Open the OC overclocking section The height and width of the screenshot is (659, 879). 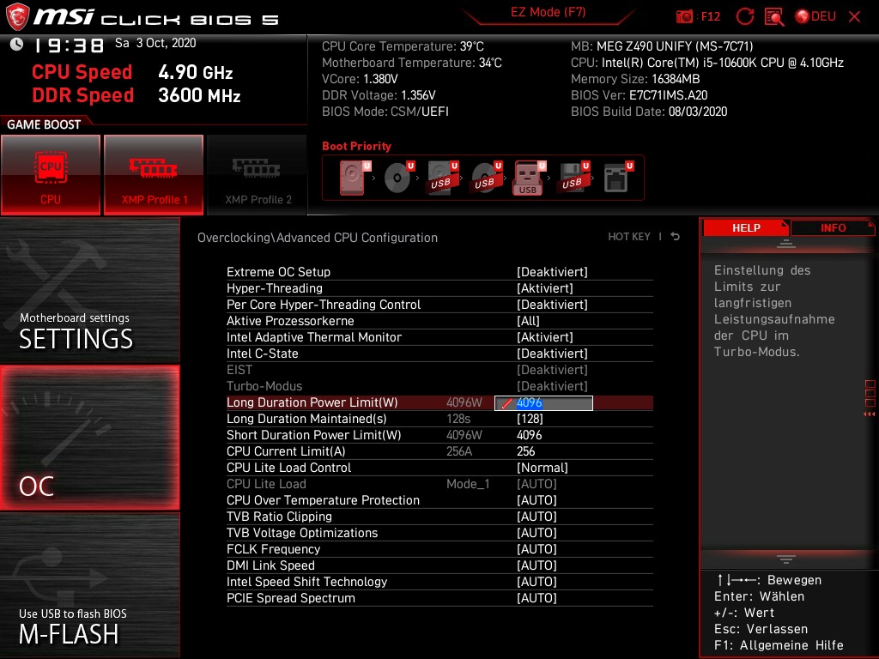(90, 438)
